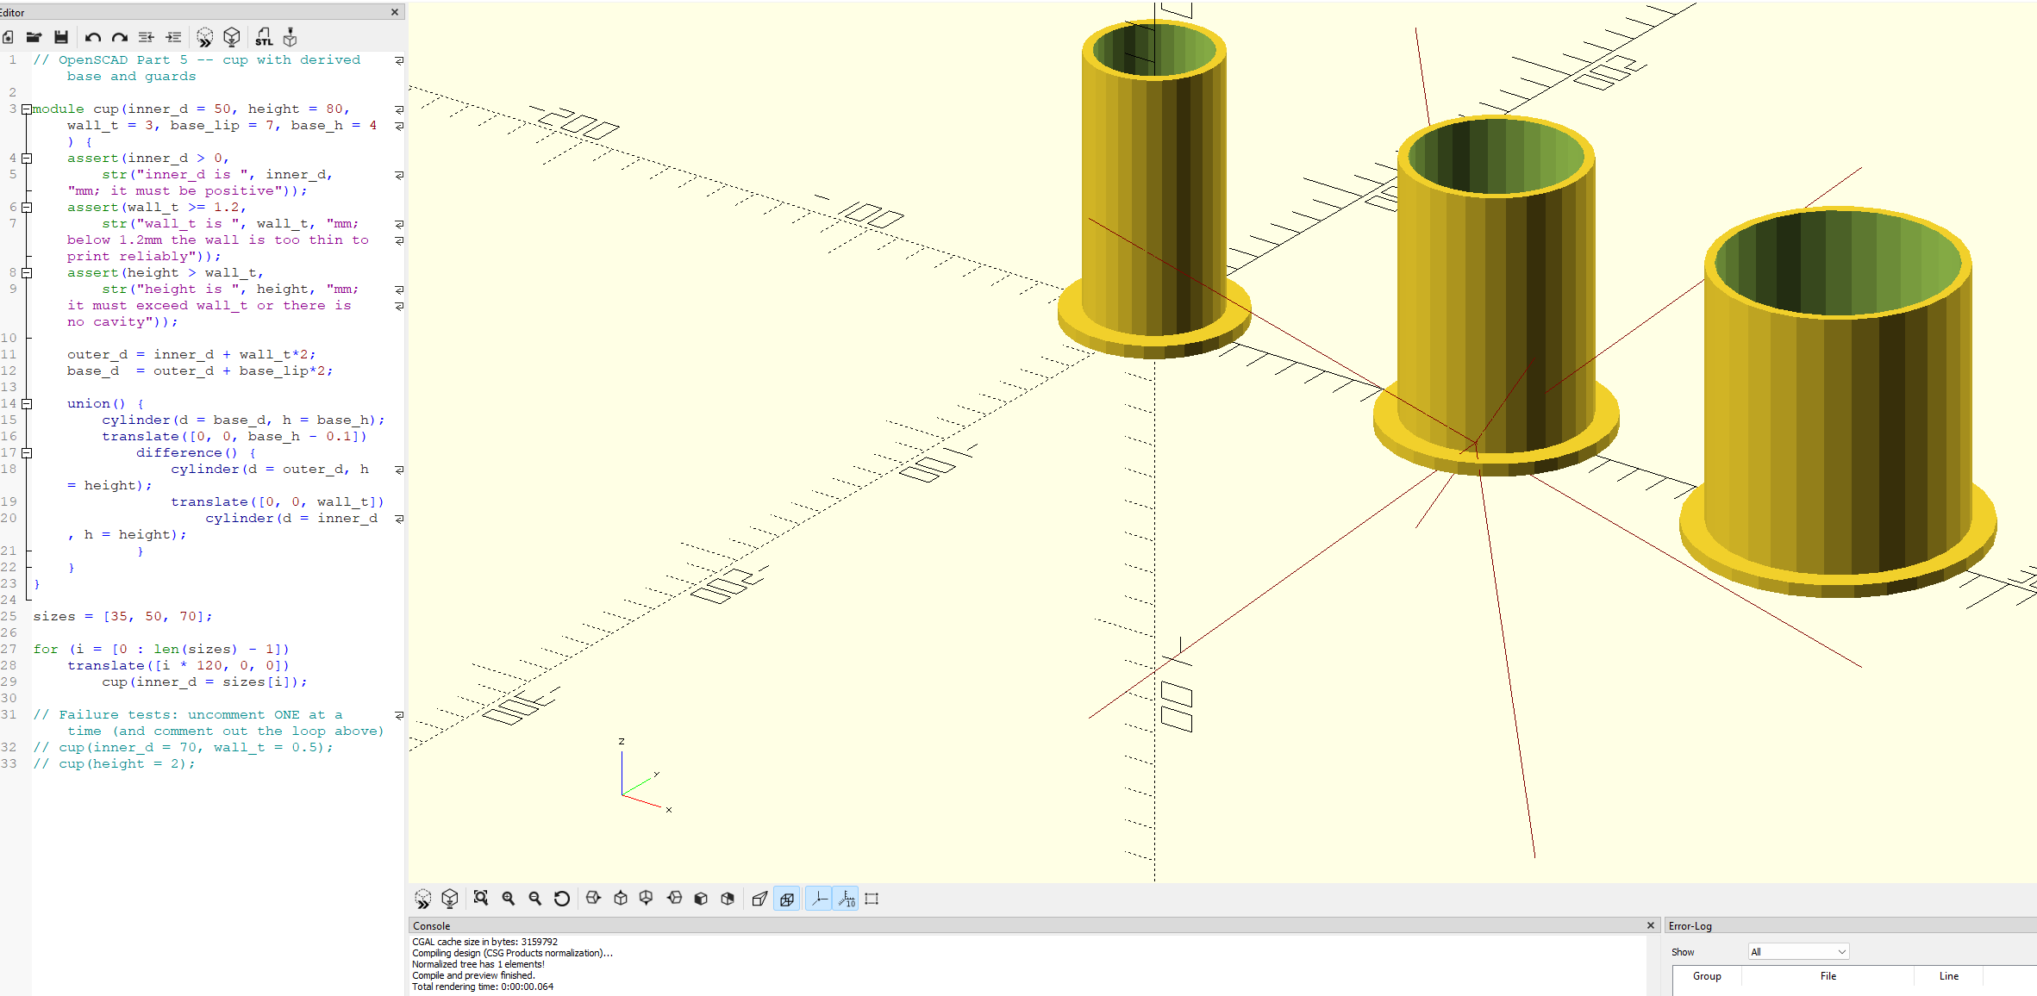Zoom out of the 3D view
Screen dimensions: 2037x996
[x=534, y=898]
